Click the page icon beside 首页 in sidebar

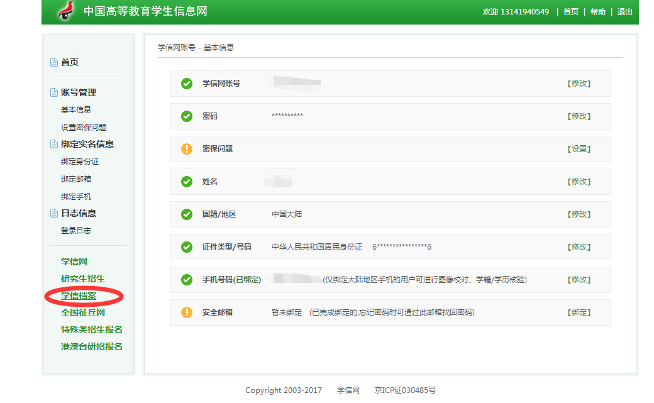click(54, 62)
